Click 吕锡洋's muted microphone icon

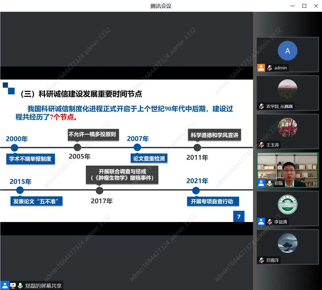tap(261, 260)
